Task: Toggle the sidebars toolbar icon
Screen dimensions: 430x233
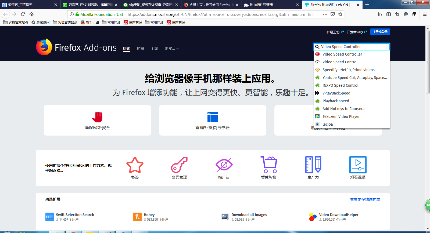Action: coord(389,14)
